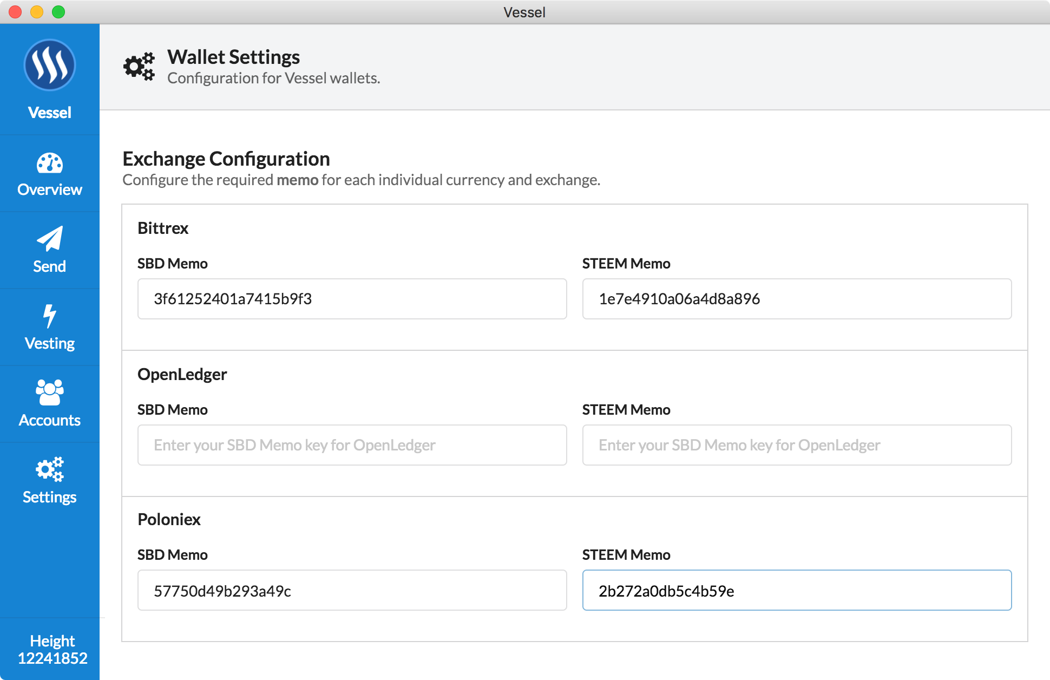
Task: Focus the OpenLedger STEEM Memo field
Action: coord(797,445)
